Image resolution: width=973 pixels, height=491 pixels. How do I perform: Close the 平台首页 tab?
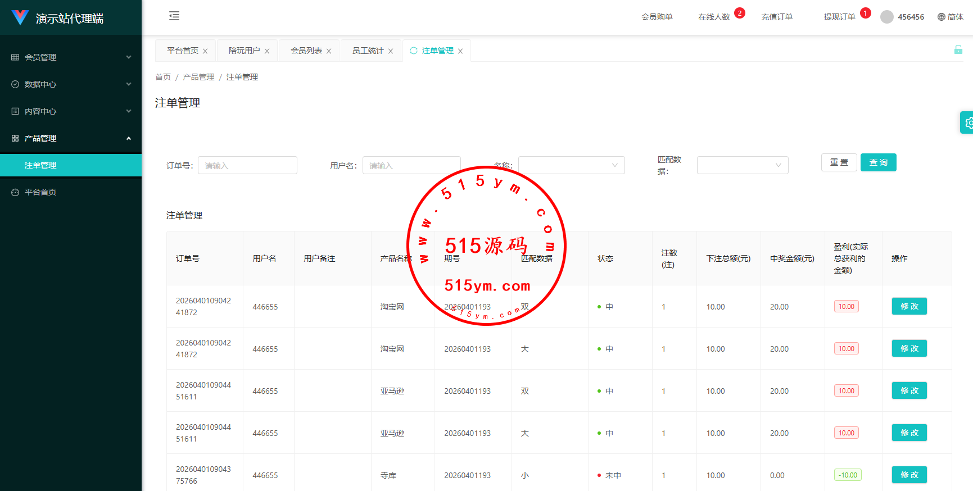(x=205, y=51)
